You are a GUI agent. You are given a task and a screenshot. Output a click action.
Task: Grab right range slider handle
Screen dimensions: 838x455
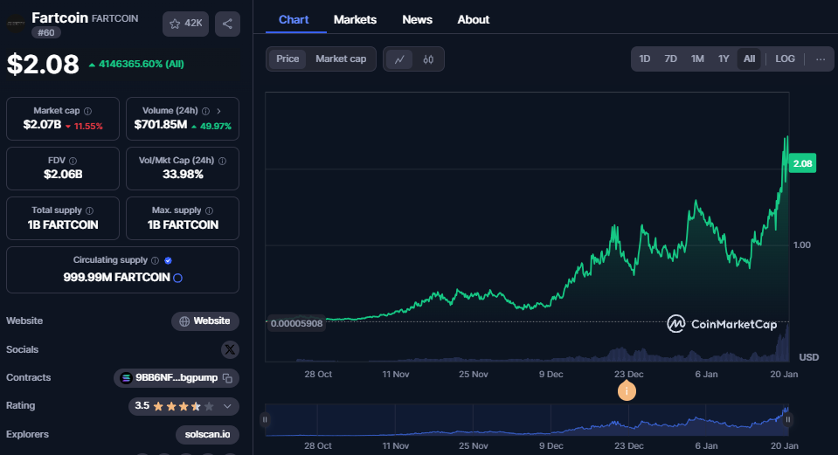(788, 420)
